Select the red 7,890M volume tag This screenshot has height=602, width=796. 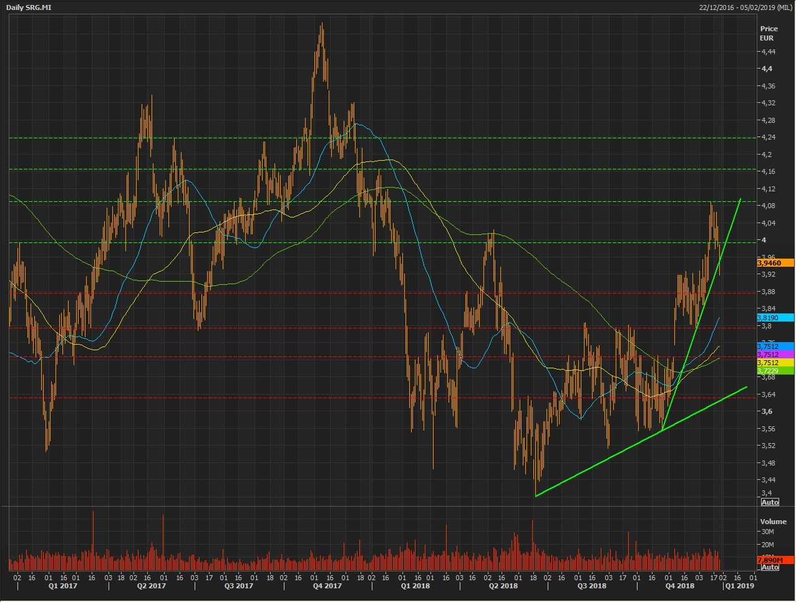pyautogui.click(x=775, y=560)
